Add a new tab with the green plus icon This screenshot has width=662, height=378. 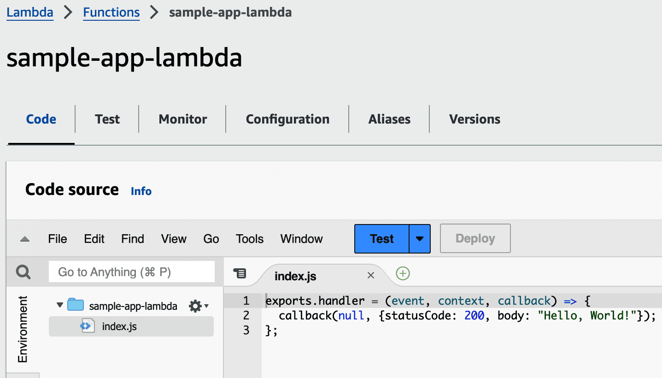[x=403, y=273]
